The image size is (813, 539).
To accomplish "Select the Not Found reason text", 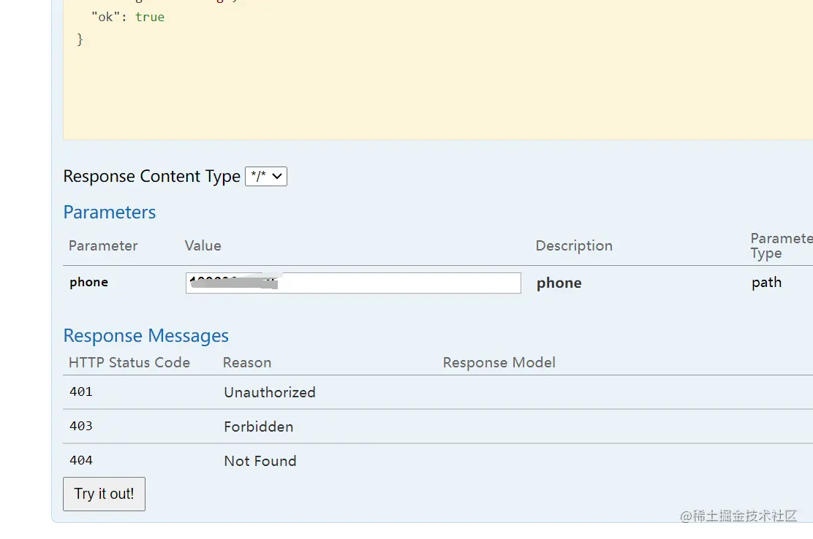I will pos(260,461).
